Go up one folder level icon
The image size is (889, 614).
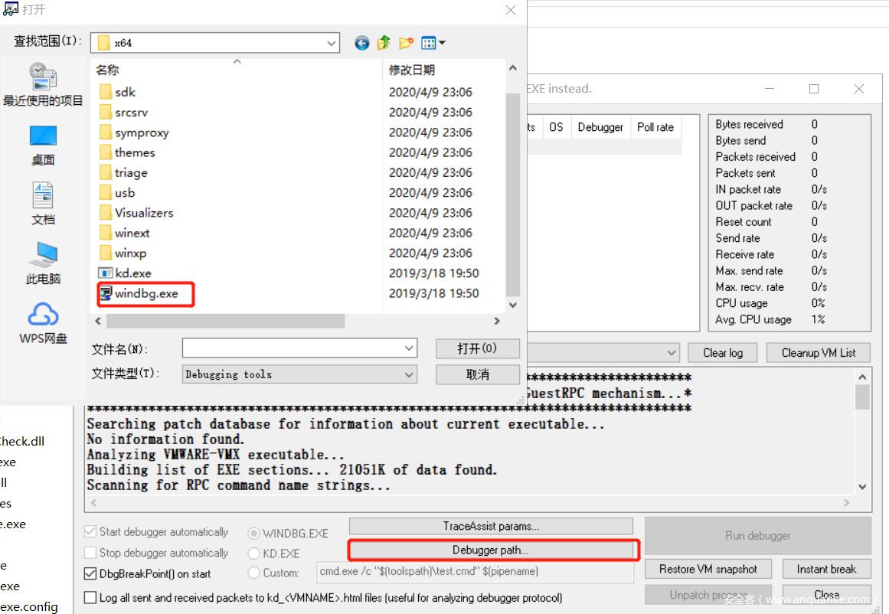(384, 43)
